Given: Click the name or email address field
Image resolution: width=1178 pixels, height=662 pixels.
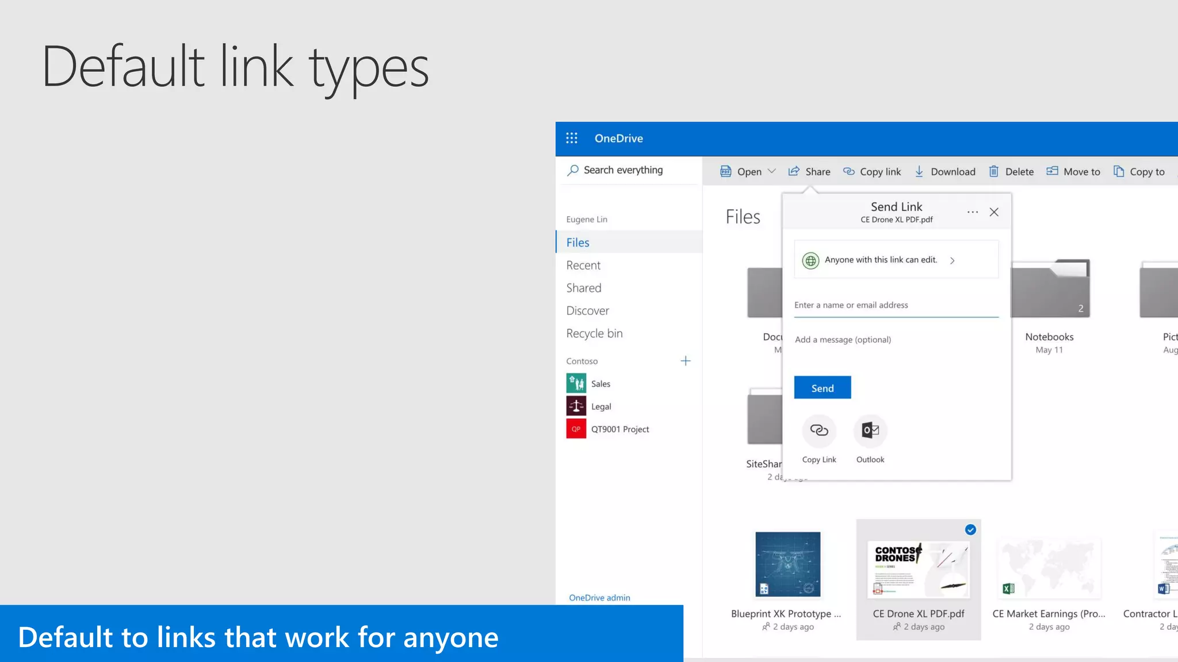Looking at the screenshot, I should [896, 306].
